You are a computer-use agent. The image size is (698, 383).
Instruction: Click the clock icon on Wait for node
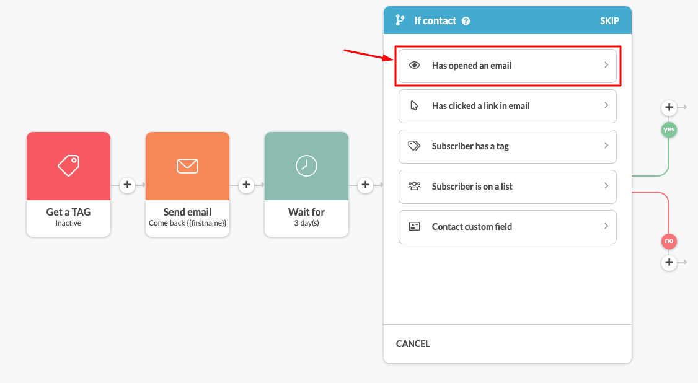tap(306, 165)
